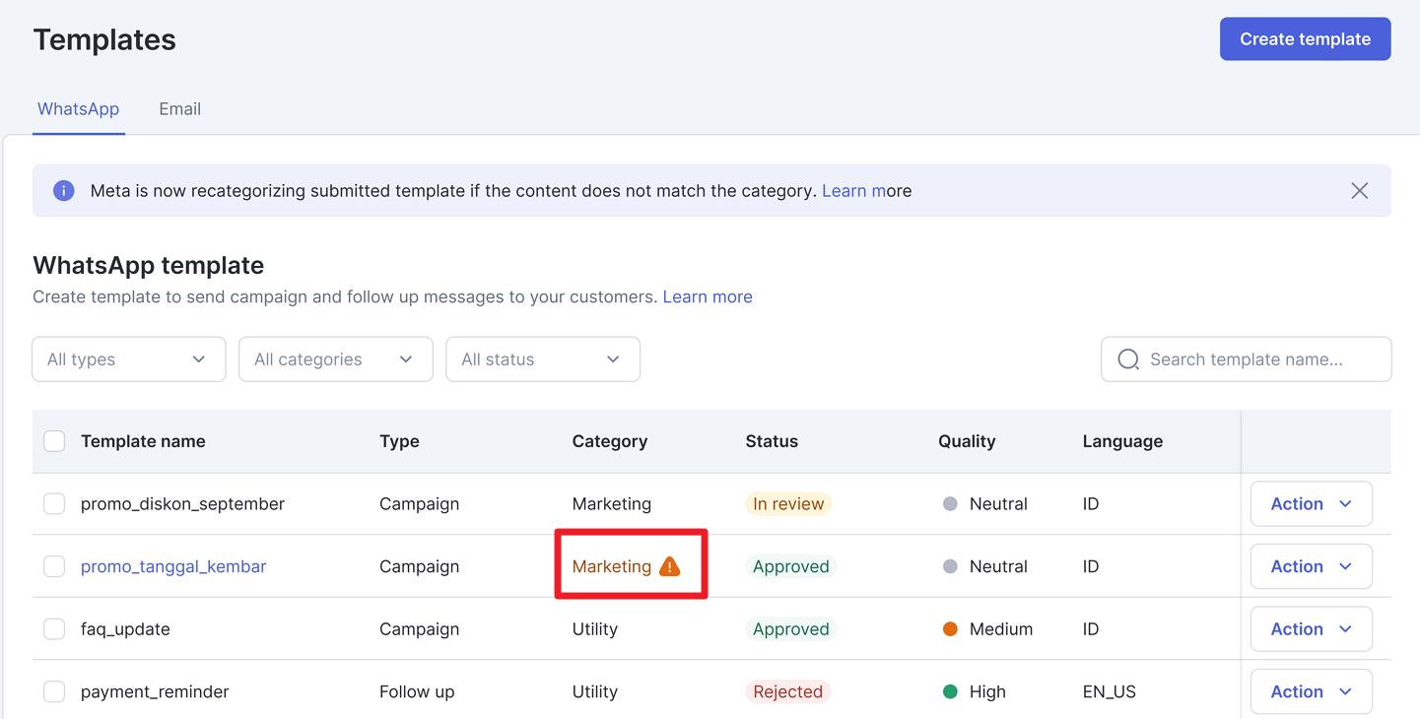Viewport: 1420px width, 719px height.
Task: Check the promo_diskon_september row checkbox
Action: 54,504
